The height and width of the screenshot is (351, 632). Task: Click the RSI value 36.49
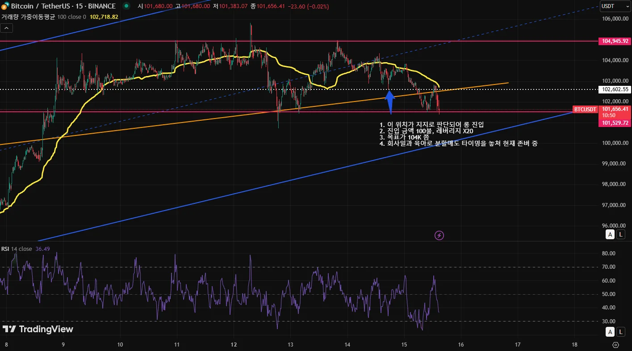point(43,249)
